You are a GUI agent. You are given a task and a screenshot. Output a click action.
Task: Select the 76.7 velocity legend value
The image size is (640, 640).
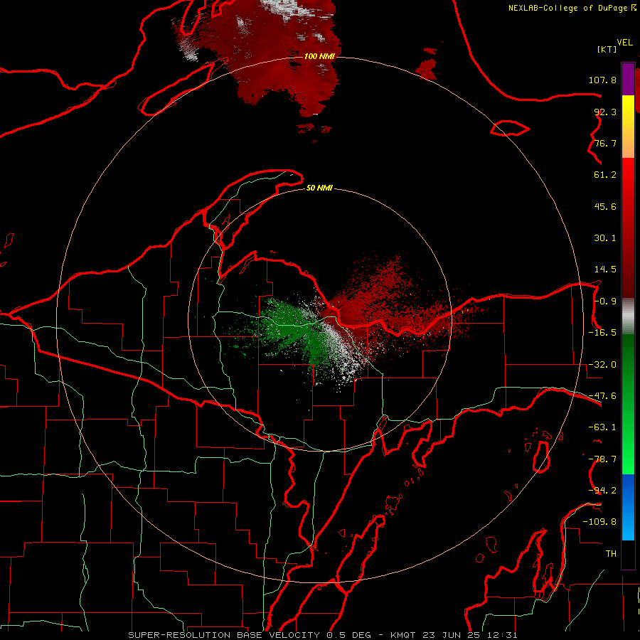[605, 143]
